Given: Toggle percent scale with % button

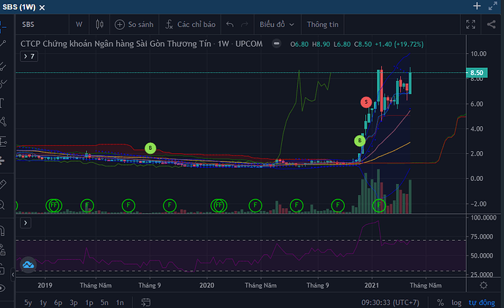Looking at the screenshot, I should pos(440,302).
